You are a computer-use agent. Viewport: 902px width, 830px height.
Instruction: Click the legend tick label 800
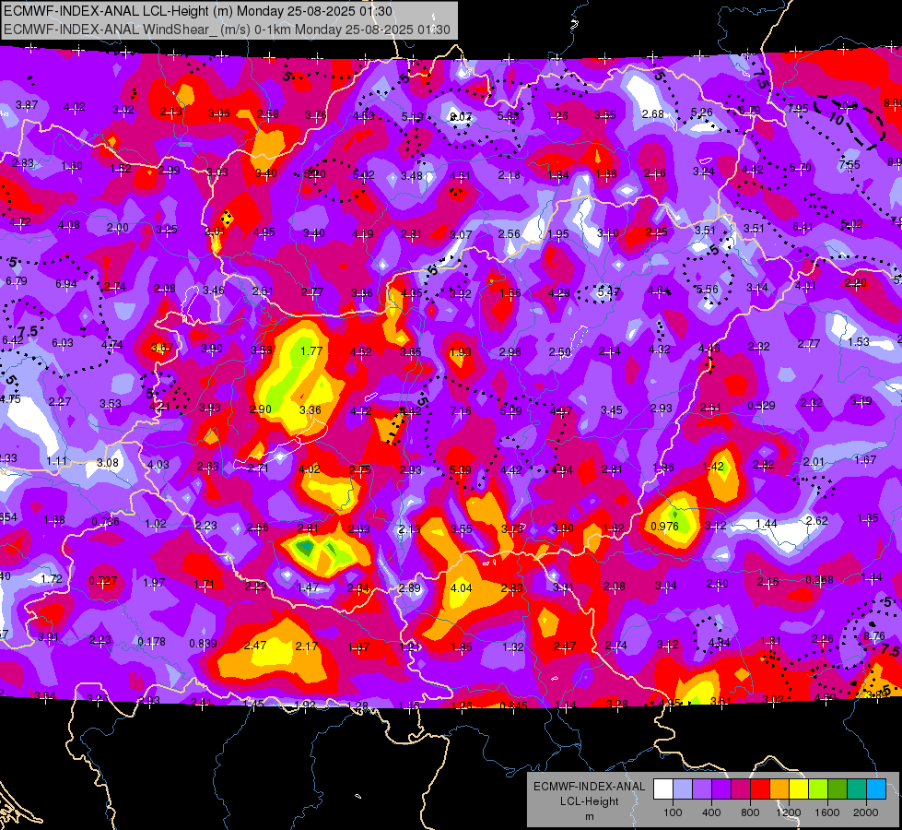(750, 812)
